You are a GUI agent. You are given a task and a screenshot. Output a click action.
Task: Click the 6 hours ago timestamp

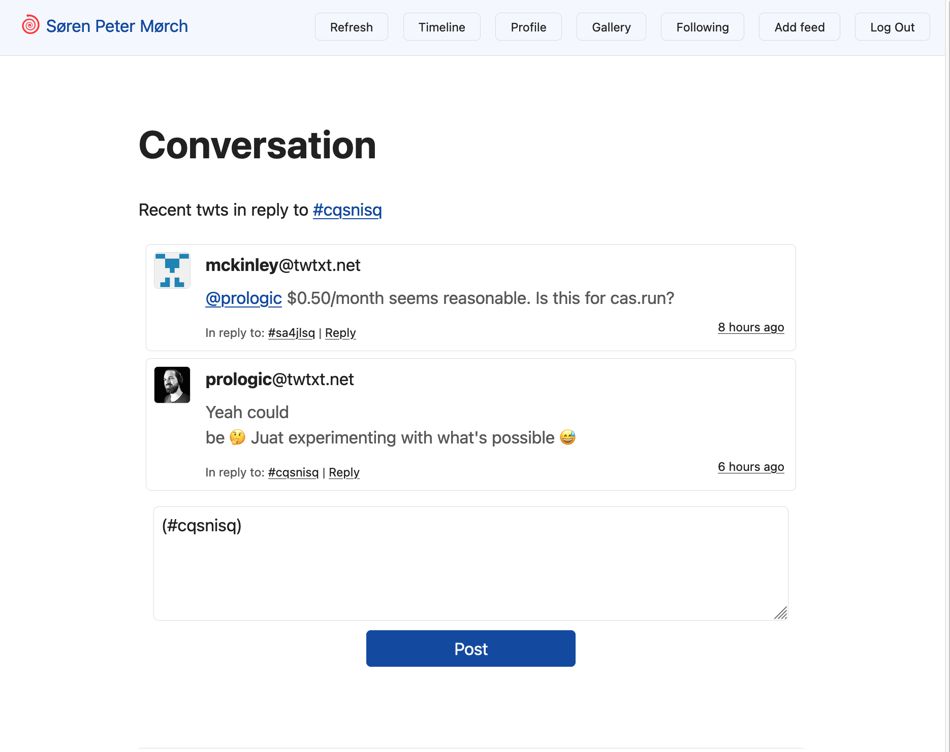[x=750, y=467]
